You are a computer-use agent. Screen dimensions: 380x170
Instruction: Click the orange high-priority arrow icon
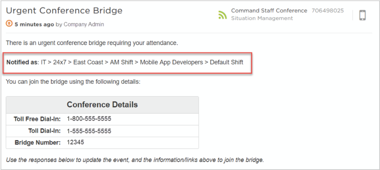tap(9, 24)
